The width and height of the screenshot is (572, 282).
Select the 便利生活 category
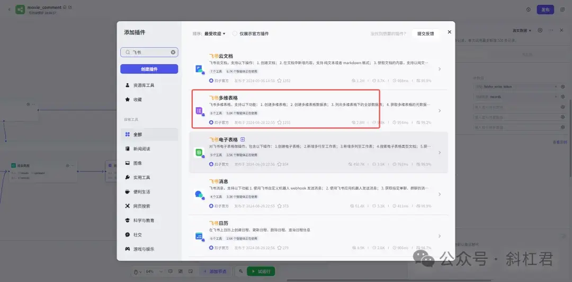coord(149,191)
